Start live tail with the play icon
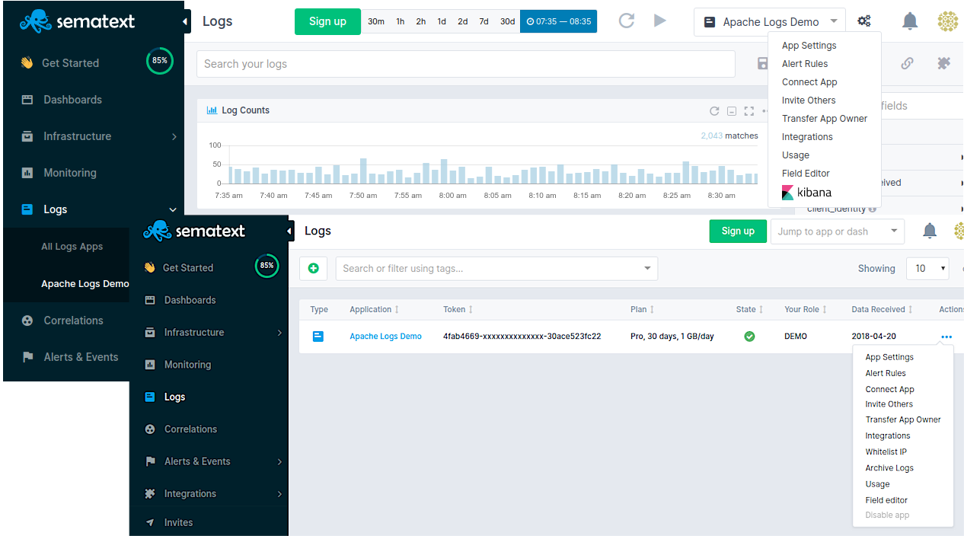 (660, 21)
